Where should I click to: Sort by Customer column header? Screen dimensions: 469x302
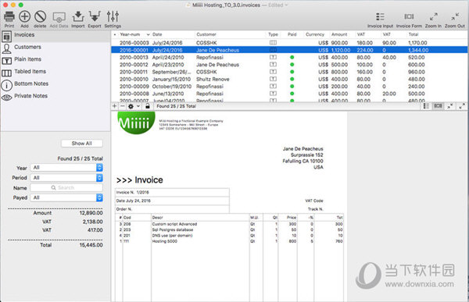230,34
